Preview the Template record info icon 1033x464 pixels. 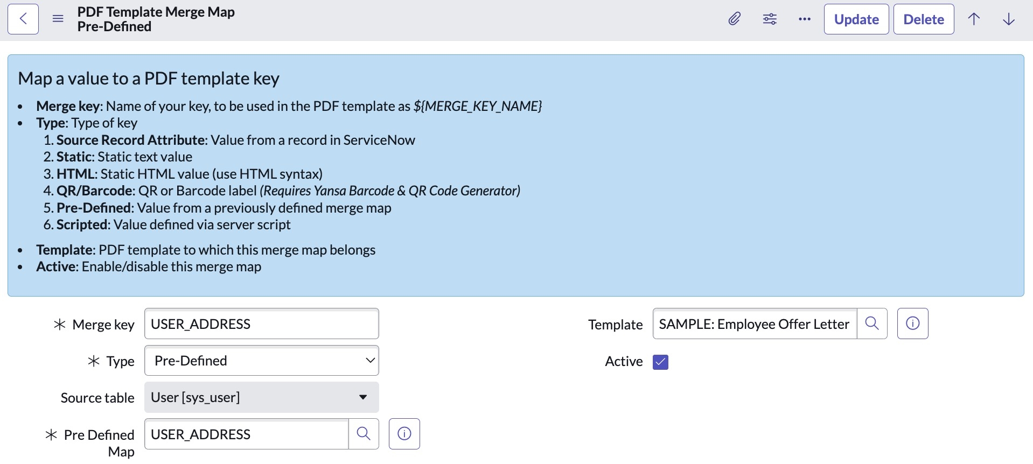912,324
